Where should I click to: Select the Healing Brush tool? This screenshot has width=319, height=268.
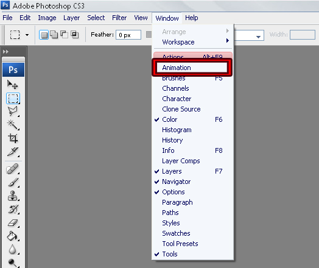pyautogui.click(x=13, y=169)
